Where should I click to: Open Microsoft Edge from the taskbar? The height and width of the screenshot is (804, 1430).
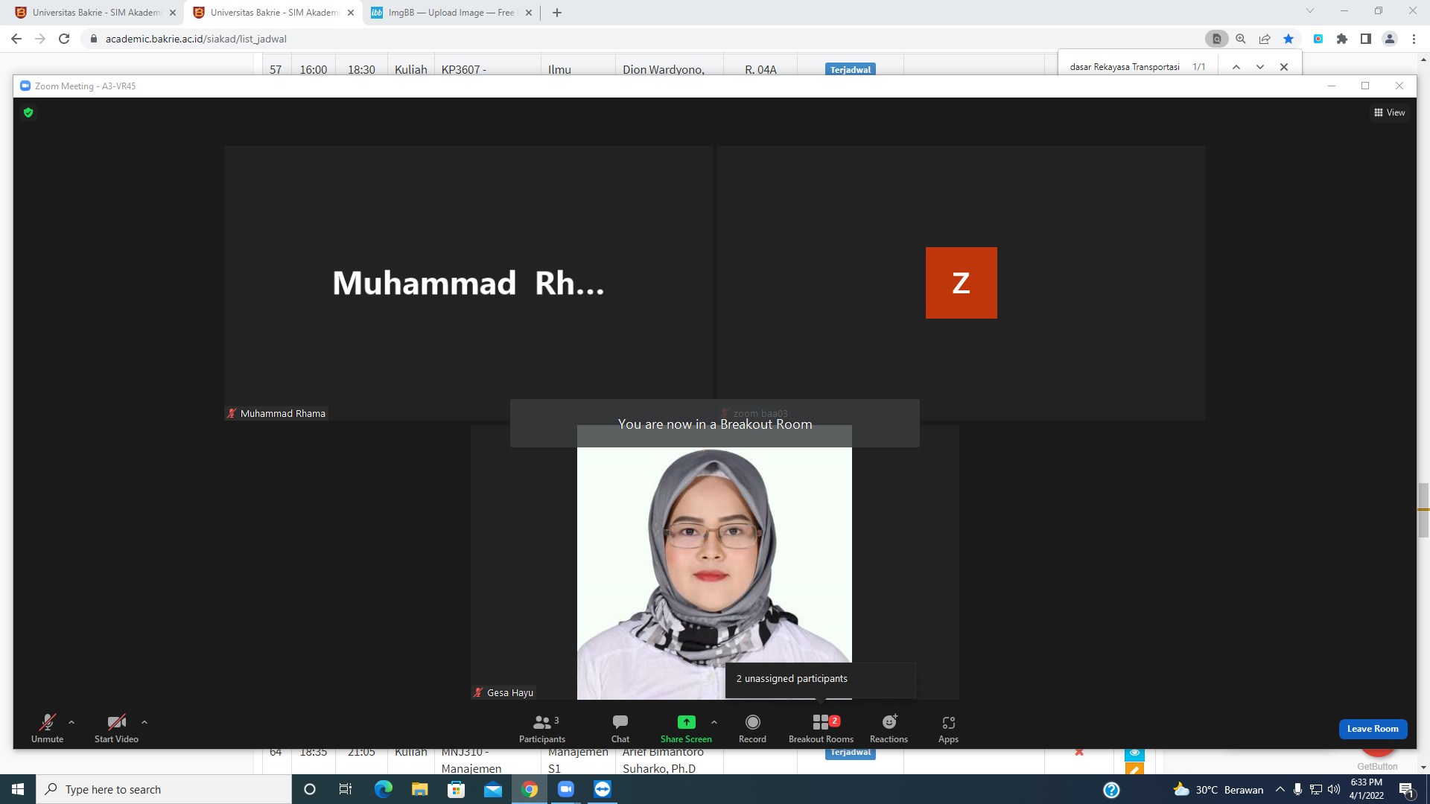(x=383, y=789)
